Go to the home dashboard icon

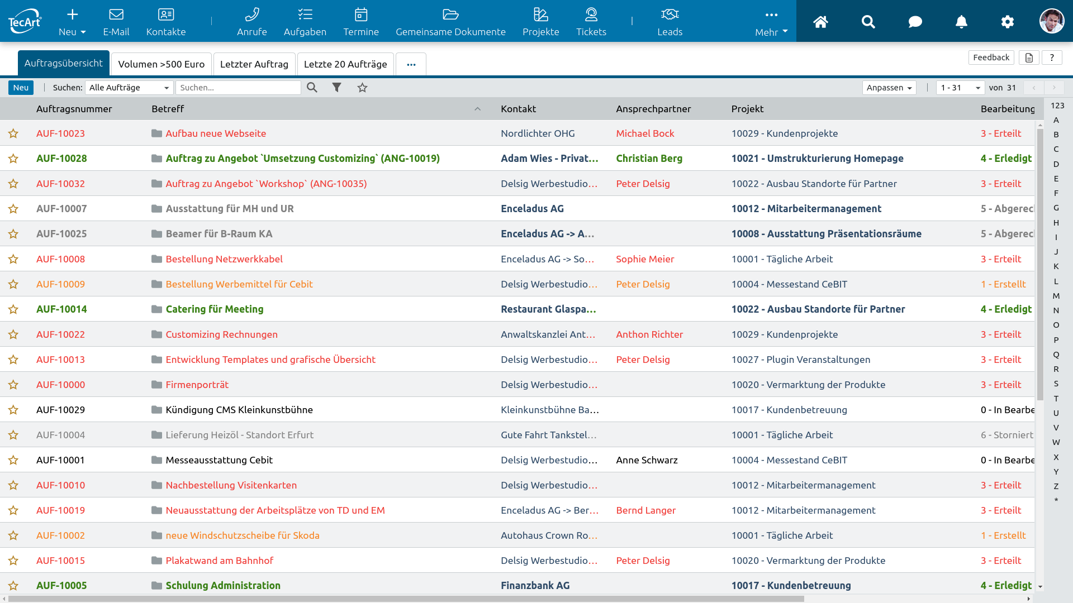[820, 22]
